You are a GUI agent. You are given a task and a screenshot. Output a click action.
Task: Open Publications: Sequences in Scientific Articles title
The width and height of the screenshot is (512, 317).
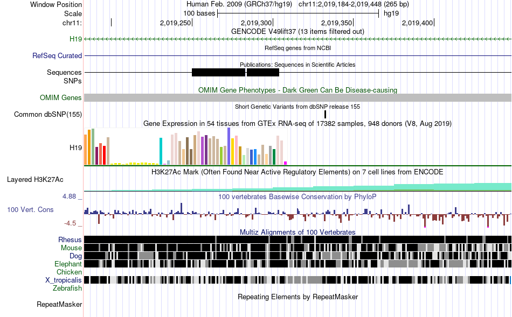pos(297,65)
